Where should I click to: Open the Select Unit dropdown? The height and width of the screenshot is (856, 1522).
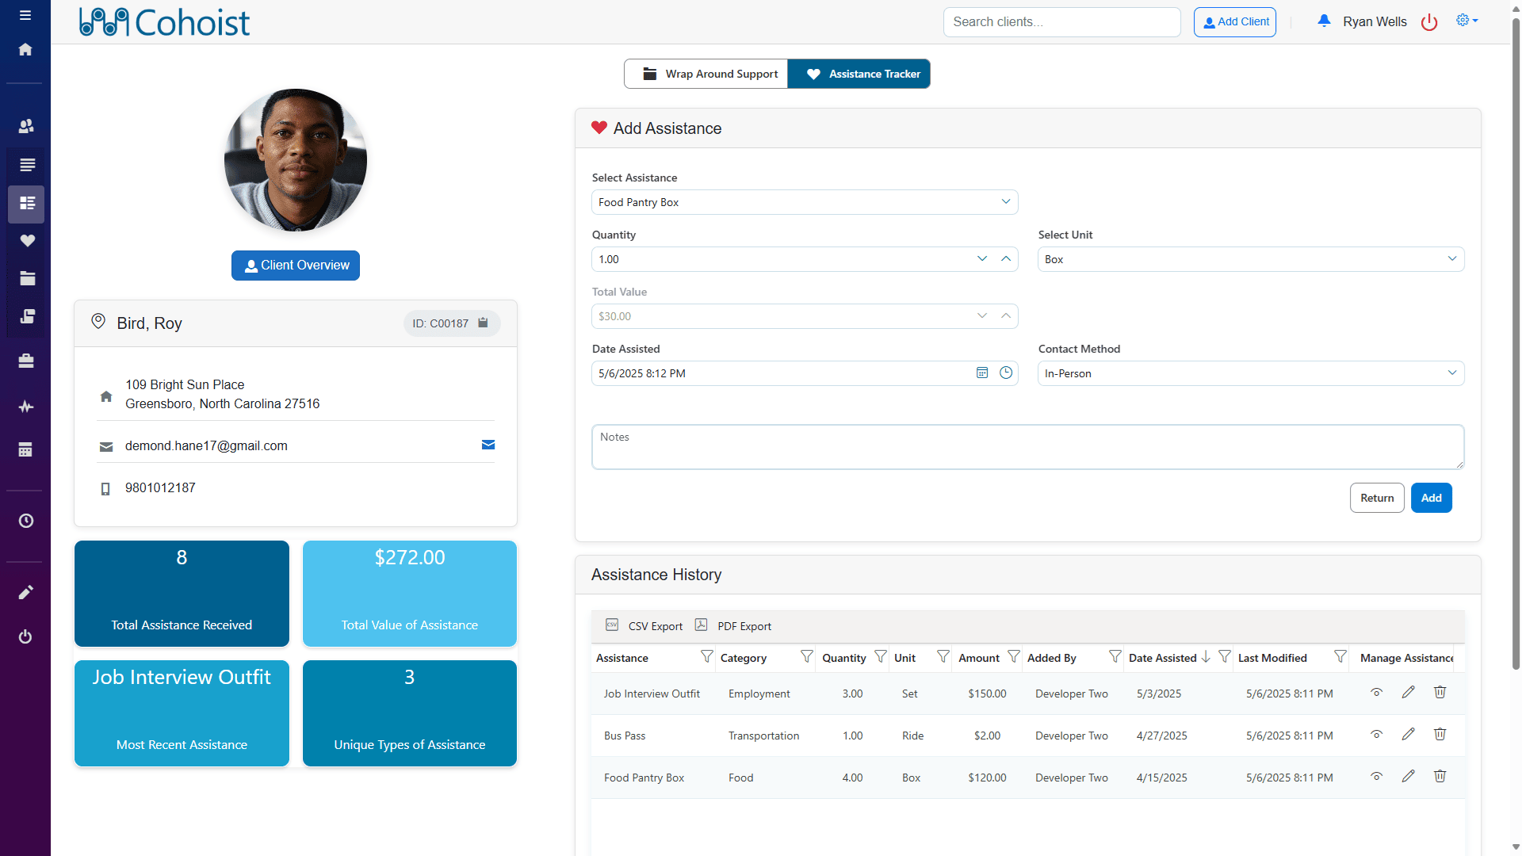tap(1451, 259)
